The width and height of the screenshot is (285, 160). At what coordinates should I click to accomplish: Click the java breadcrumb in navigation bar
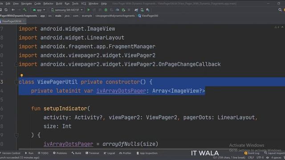(x=67, y=16)
